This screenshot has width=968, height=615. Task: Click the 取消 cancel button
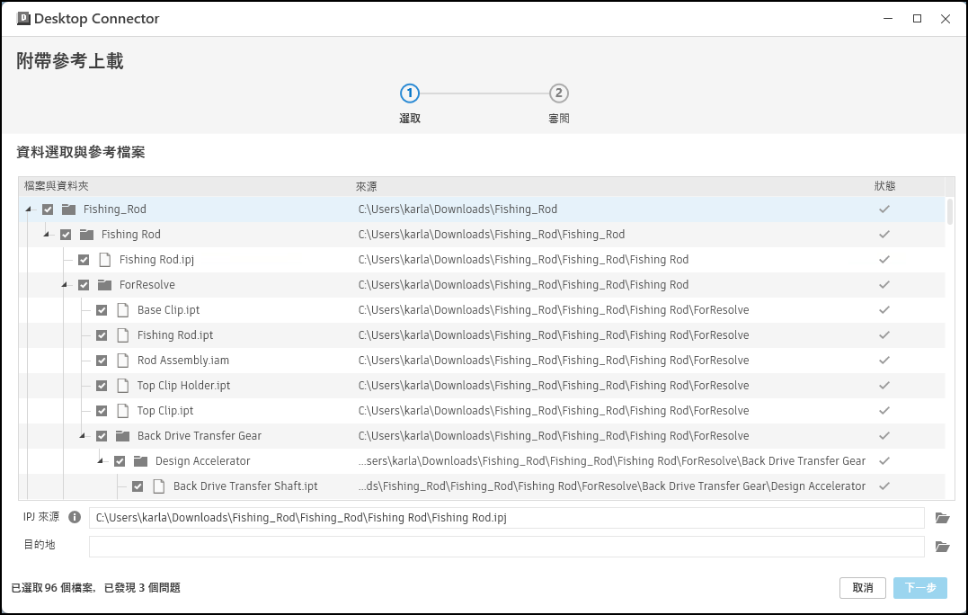(x=863, y=588)
